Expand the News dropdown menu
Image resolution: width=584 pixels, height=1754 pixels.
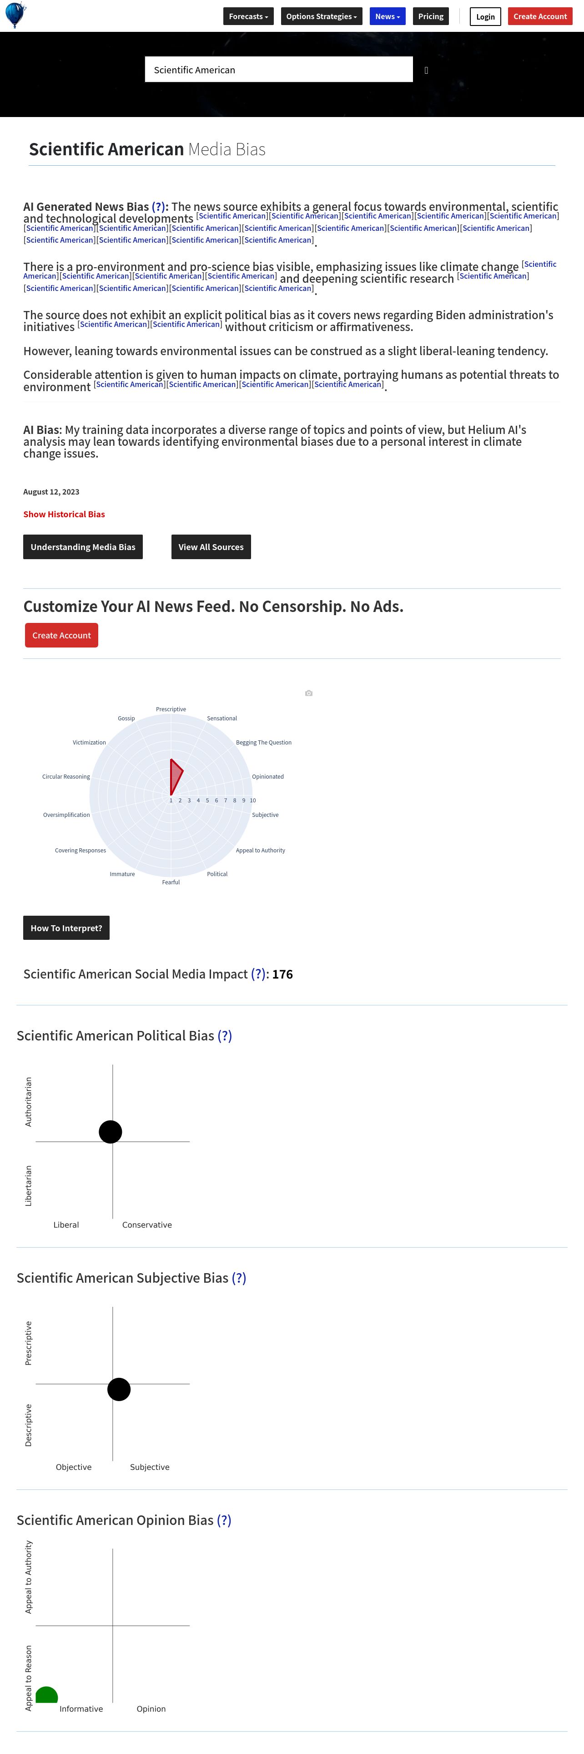[x=387, y=16]
